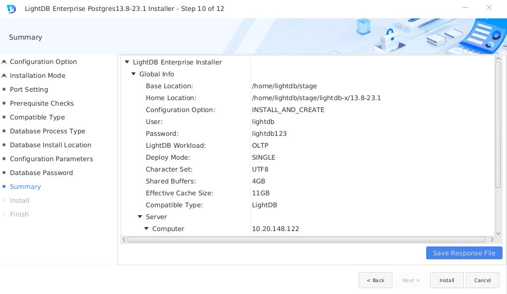This screenshot has height=294, width=507.
Task: Click the vertical scrollbar up arrow
Action: pos(498,59)
